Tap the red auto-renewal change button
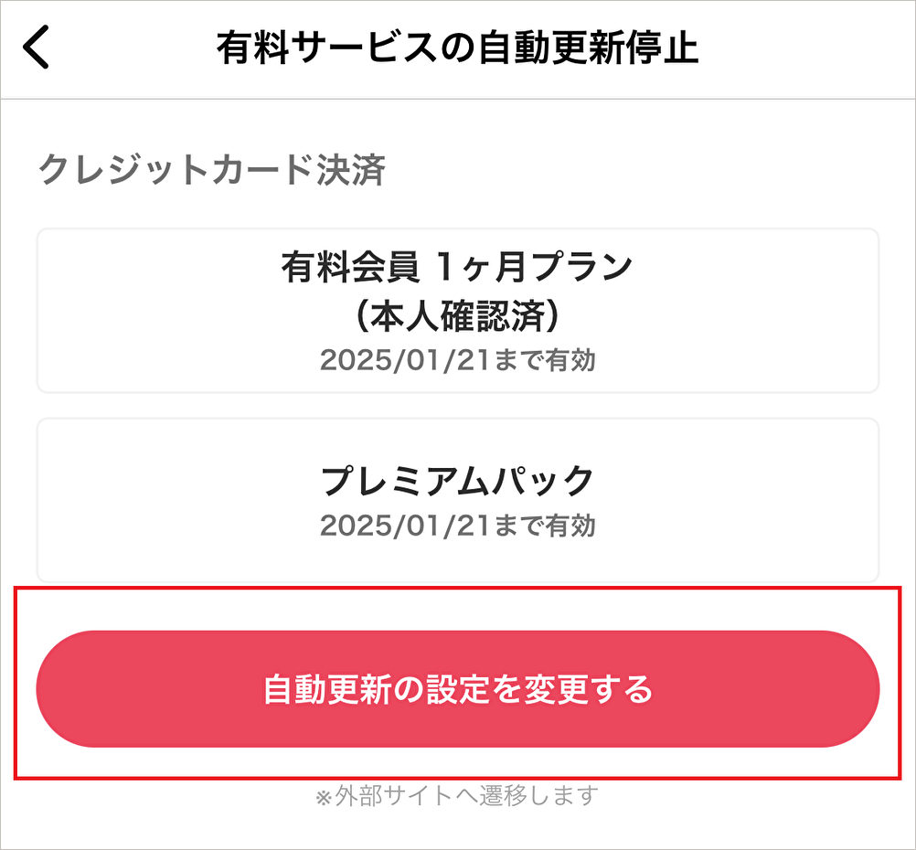Viewport: 916px width, 850px height. pos(458,689)
